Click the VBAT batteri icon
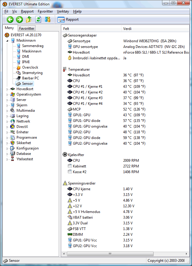 [70, 217]
